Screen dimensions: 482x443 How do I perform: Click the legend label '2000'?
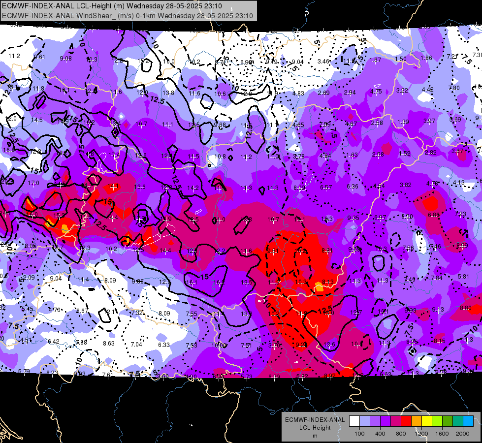pyautogui.click(x=463, y=434)
